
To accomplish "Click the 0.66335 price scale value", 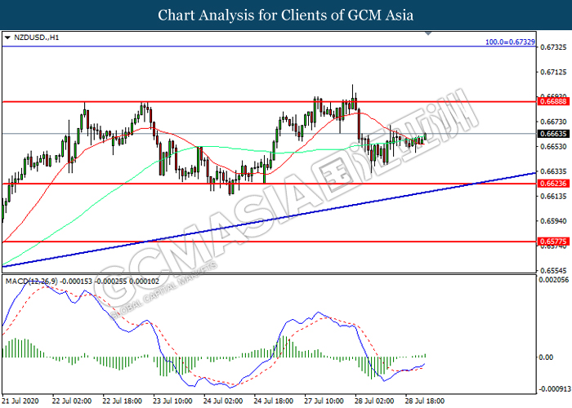I will click(x=553, y=171).
